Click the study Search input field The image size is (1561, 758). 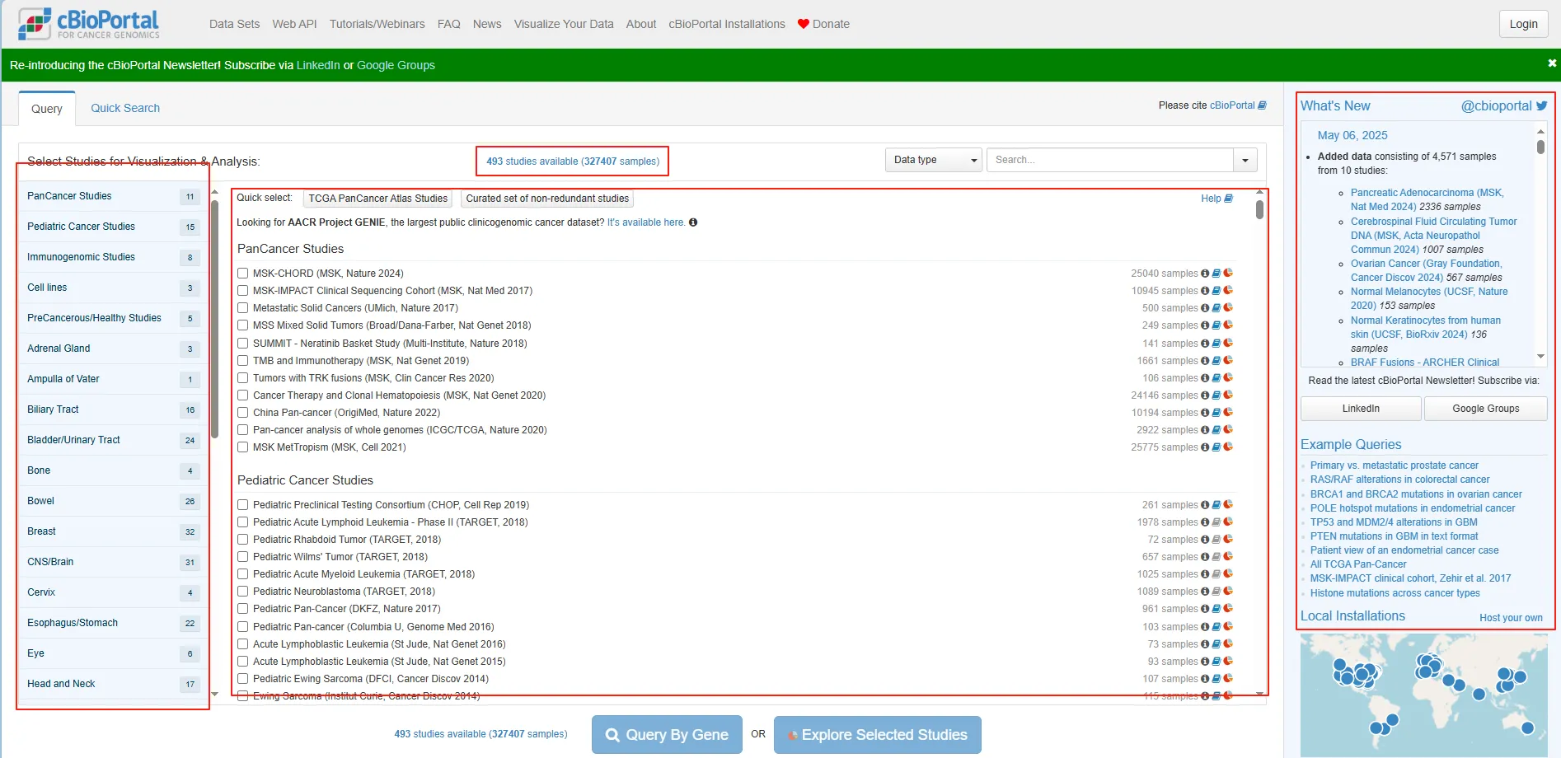click(1109, 160)
